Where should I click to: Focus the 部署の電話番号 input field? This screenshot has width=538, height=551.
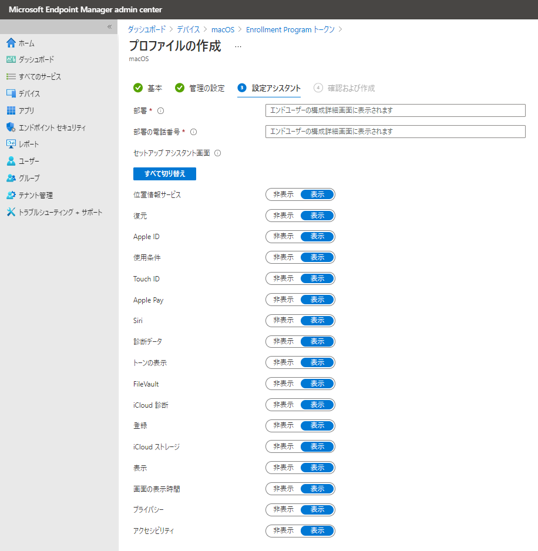(x=395, y=132)
